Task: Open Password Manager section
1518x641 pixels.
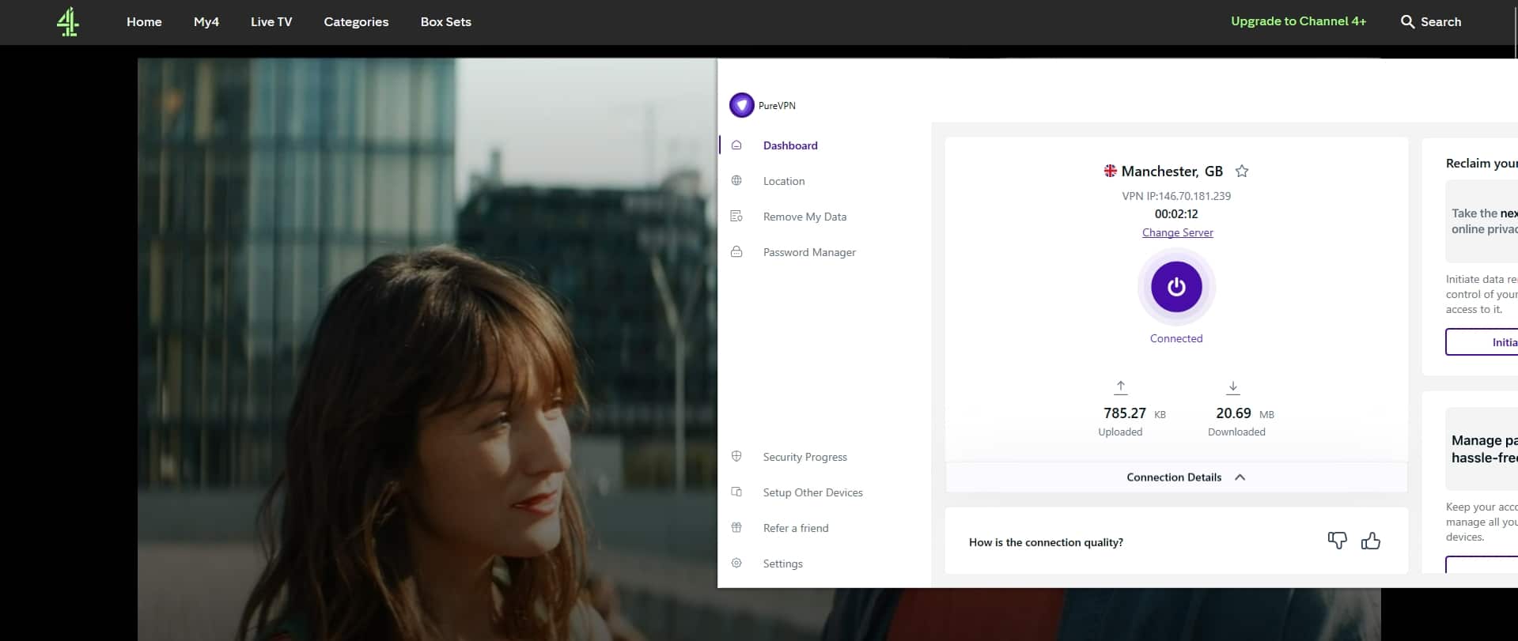Action: 809,252
